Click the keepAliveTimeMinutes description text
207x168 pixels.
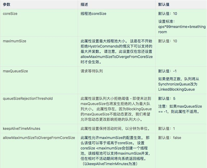116,129
